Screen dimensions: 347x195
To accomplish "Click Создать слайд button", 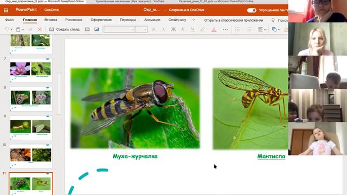I will click(x=64, y=29).
